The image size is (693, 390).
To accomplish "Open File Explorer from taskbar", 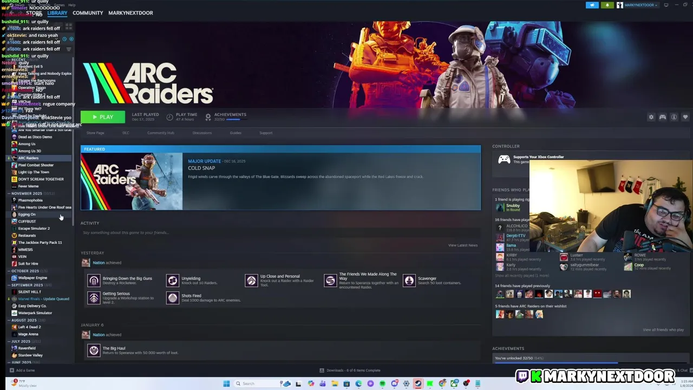I will [x=335, y=383].
